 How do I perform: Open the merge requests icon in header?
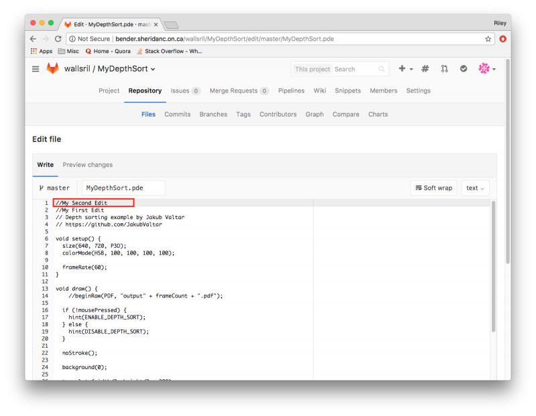coord(444,69)
